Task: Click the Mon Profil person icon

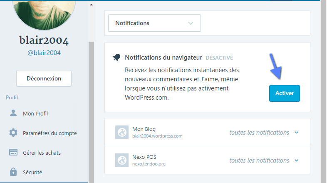Action: tap(13, 113)
